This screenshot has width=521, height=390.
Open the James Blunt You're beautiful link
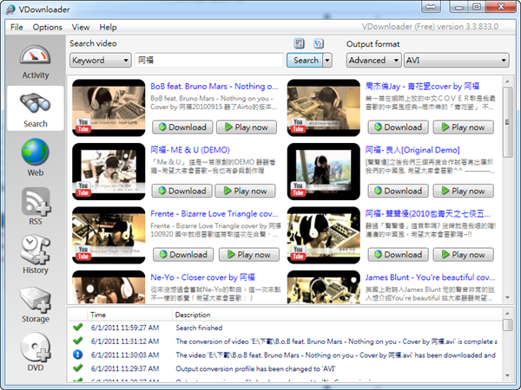pos(431,277)
